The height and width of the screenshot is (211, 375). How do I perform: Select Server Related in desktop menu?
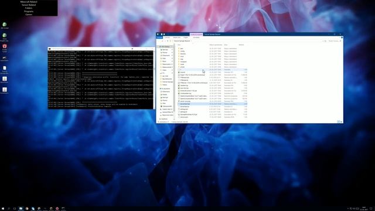(29, 5)
